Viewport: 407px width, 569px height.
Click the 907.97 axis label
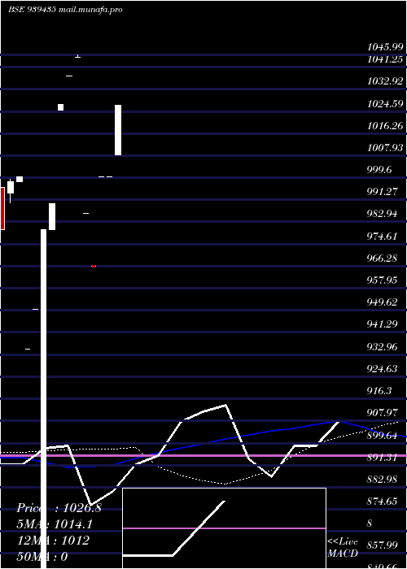(x=382, y=413)
